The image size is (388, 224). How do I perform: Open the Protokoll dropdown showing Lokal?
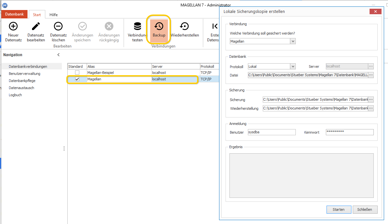click(x=293, y=66)
